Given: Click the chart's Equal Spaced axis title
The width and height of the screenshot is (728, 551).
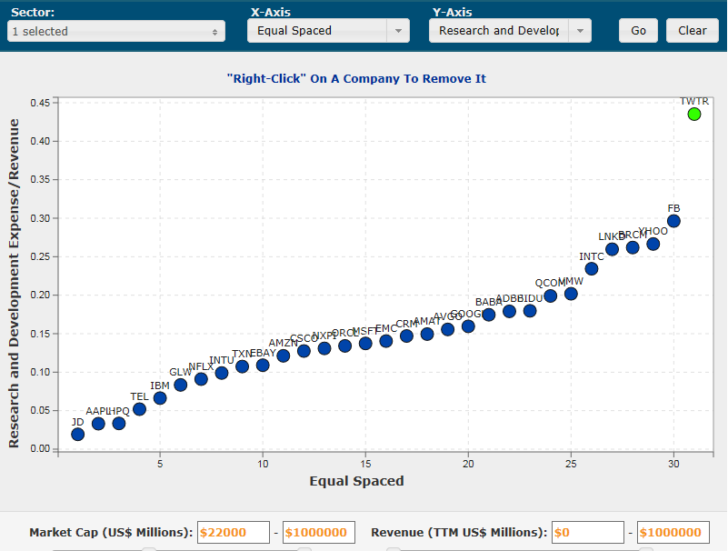Looking at the screenshot, I should coord(356,481).
